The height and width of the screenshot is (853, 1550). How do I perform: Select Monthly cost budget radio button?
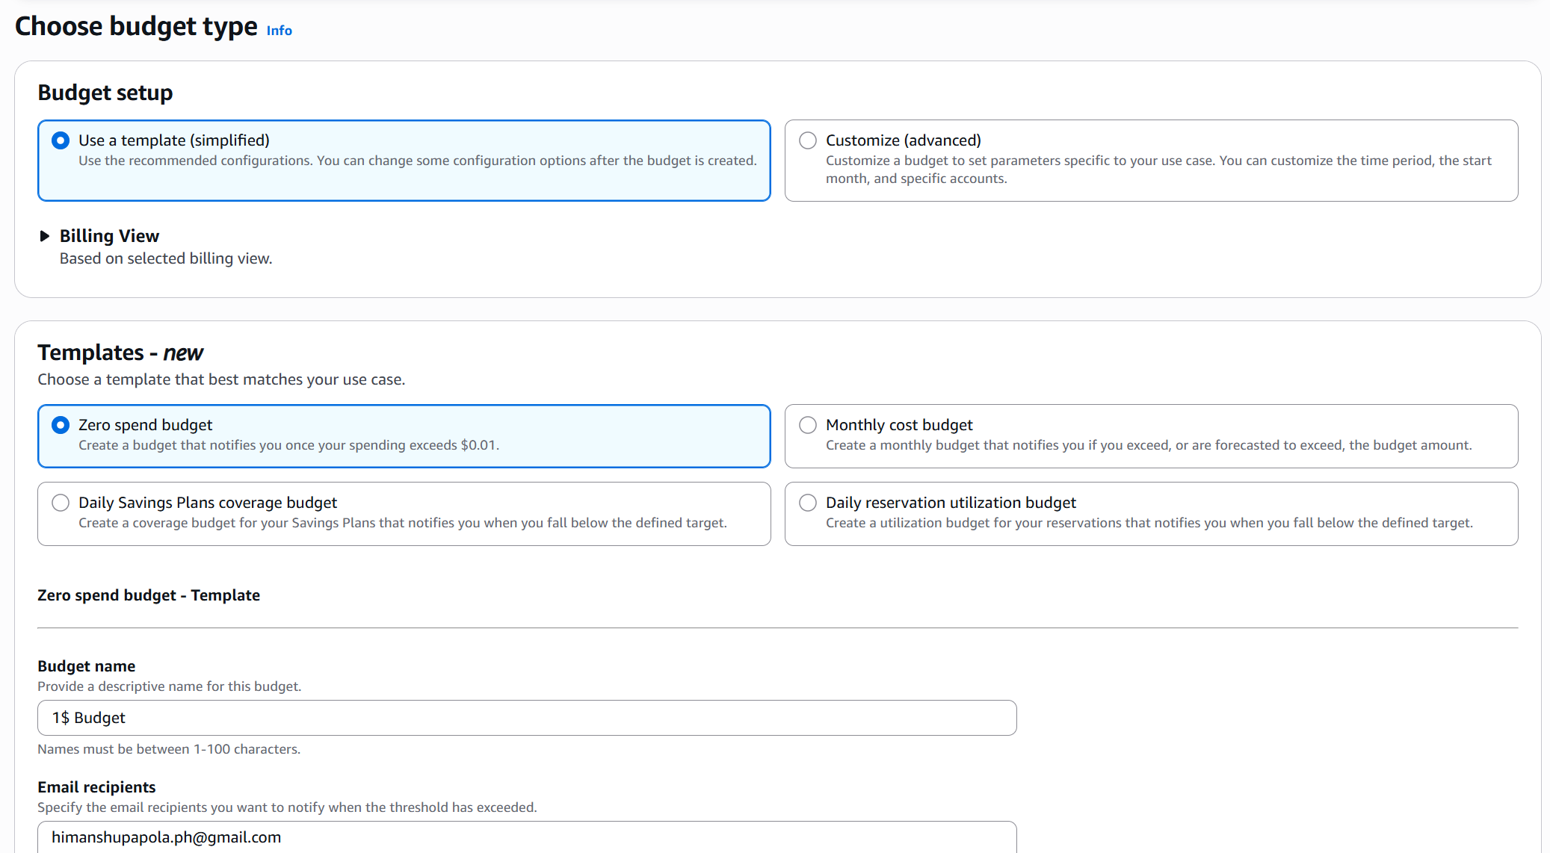click(808, 425)
